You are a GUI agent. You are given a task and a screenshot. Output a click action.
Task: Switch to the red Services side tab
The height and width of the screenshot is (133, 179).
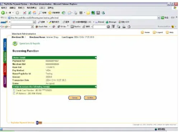point(5,69)
